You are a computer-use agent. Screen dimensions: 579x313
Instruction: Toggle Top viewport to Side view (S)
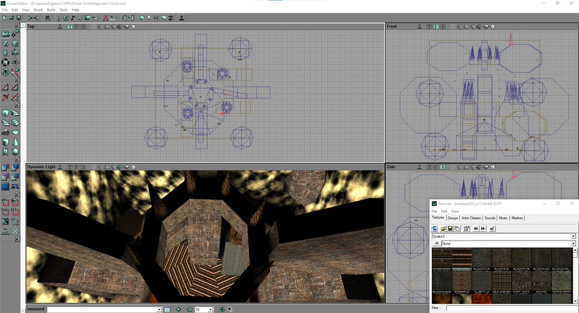(83, 27)
